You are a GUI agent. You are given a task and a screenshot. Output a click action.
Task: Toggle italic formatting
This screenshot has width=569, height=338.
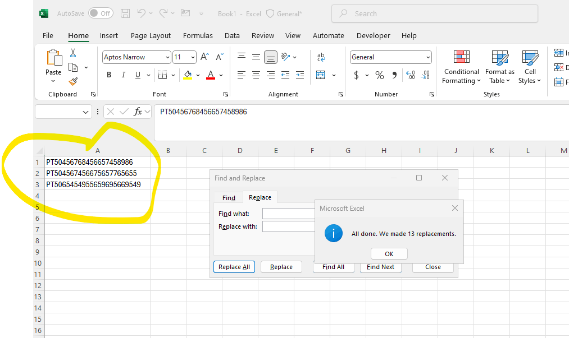[x=124, y=75]
